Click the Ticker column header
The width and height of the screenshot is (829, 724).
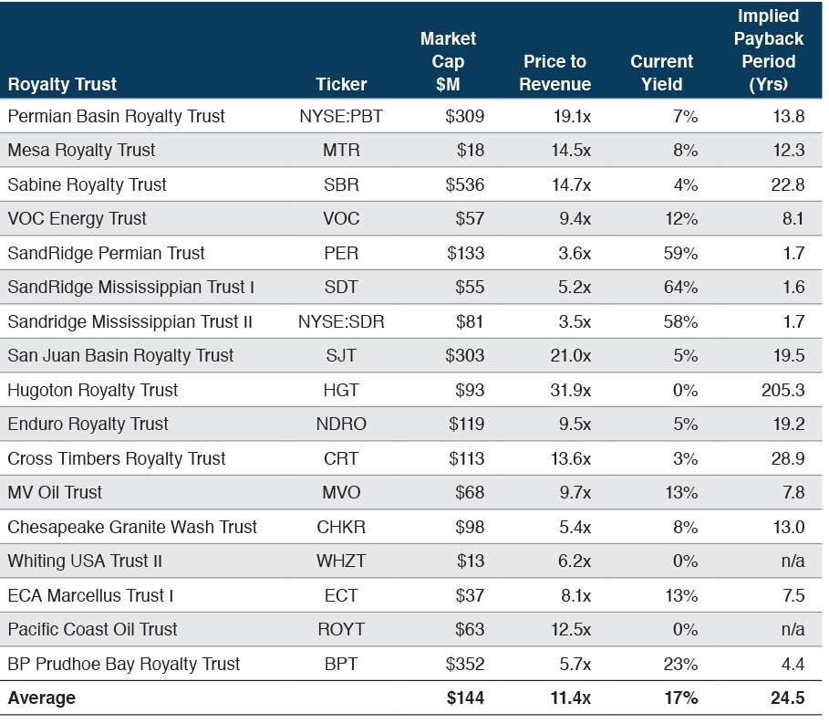click(x=341, y=84)
